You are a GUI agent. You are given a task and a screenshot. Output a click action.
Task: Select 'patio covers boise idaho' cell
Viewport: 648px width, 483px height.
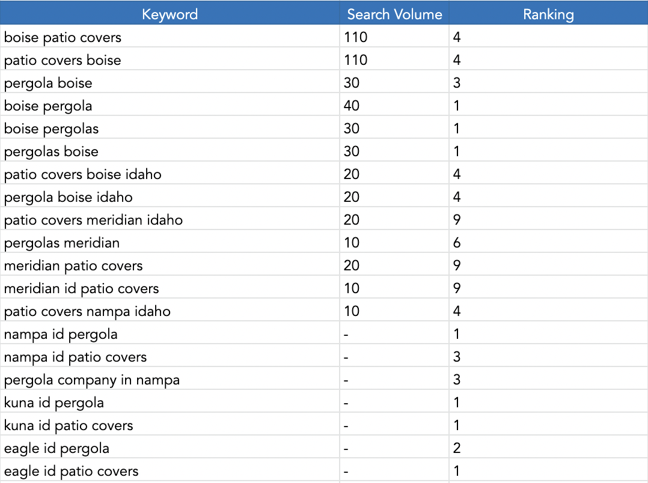pyautogui.click(x=170, y=174)
